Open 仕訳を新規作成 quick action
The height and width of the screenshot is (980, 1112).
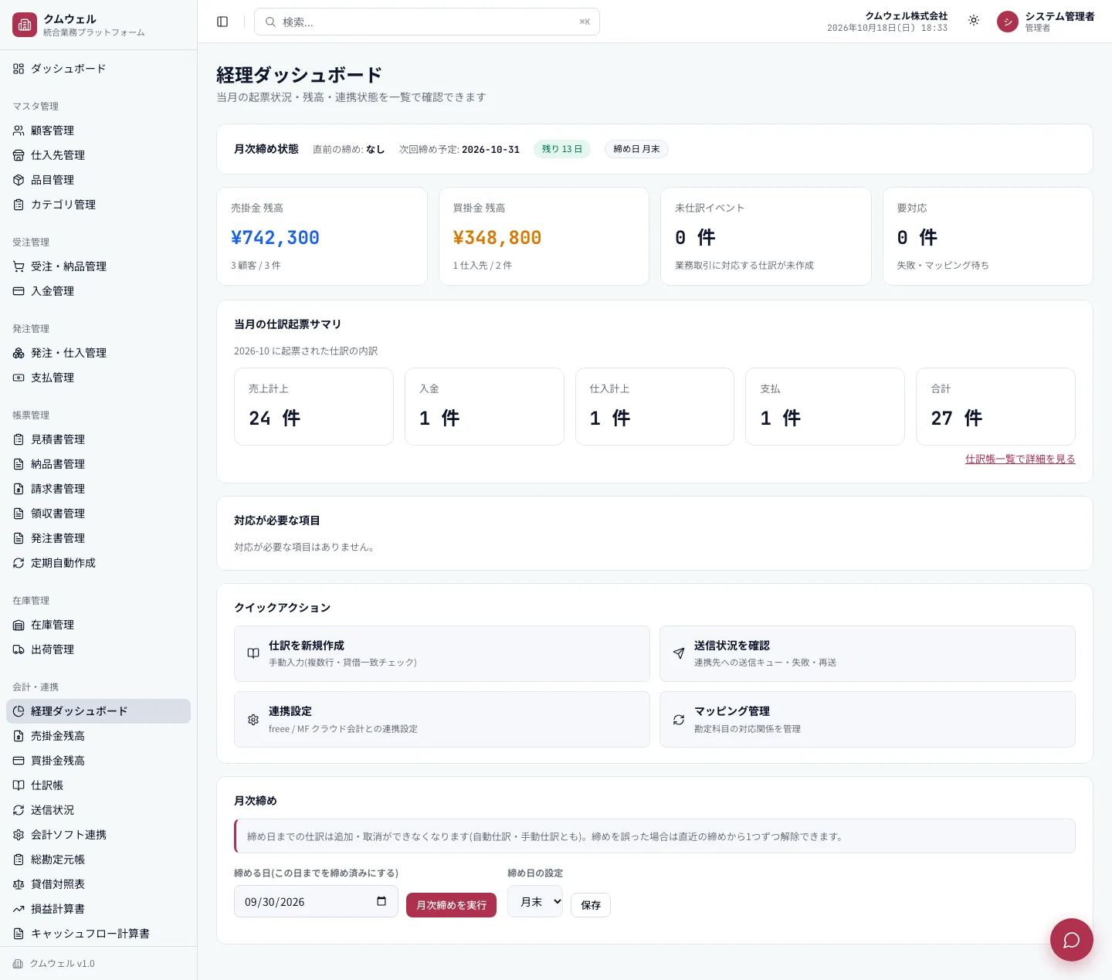coord(442,653)
